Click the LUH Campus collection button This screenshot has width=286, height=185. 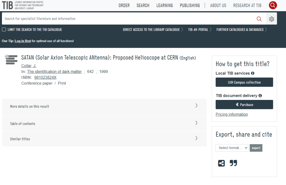pyautogui.click(x=244, y=82)
